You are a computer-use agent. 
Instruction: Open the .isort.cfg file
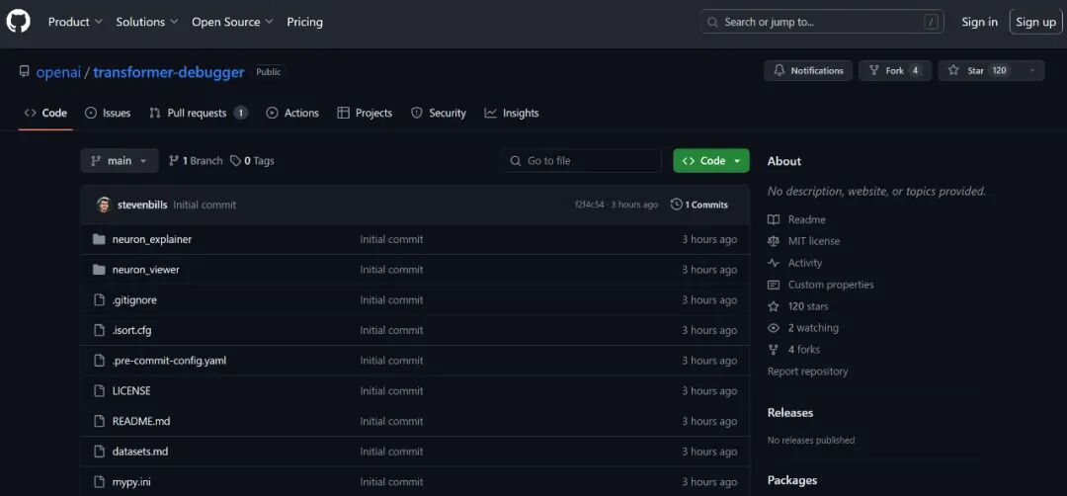tap(132, 330)
